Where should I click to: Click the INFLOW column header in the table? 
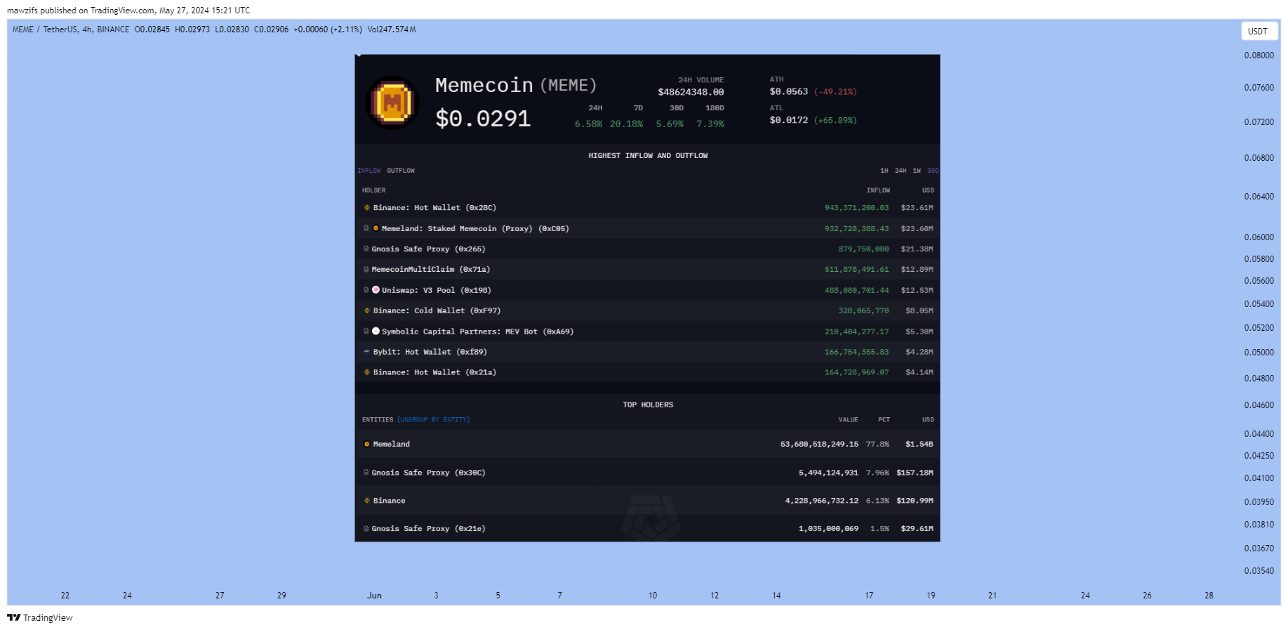point(878,190)
